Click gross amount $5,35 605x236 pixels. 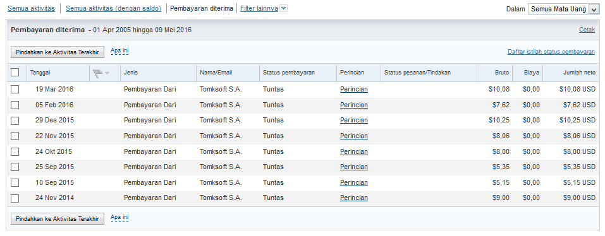coord(501,167)
